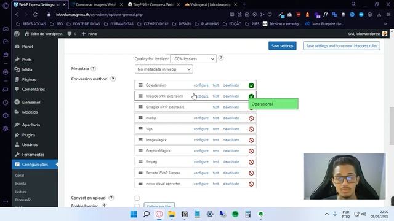Click configure for Gd extension
This screenshot has width=394, height=221.
click(201, 85)
